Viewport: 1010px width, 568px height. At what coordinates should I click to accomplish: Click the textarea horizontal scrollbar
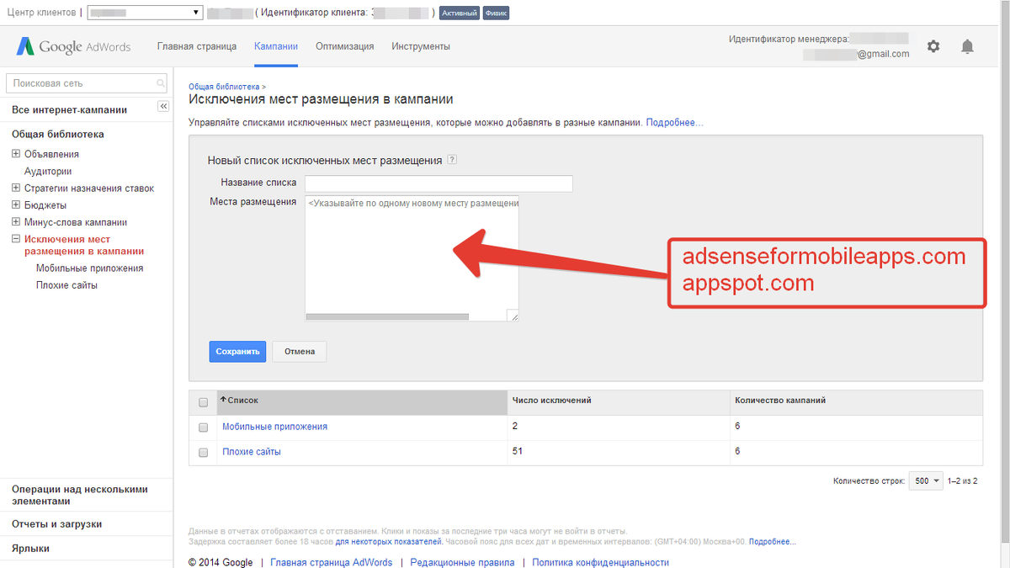(387, 317)
